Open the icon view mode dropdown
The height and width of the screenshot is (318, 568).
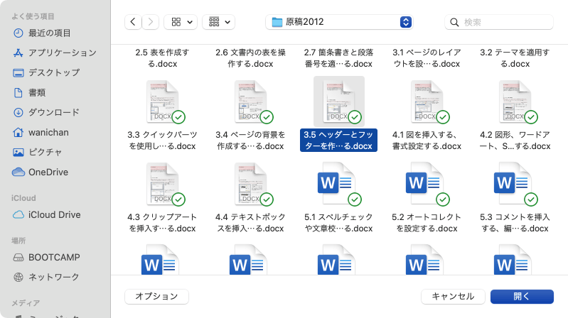click(181, 22)
